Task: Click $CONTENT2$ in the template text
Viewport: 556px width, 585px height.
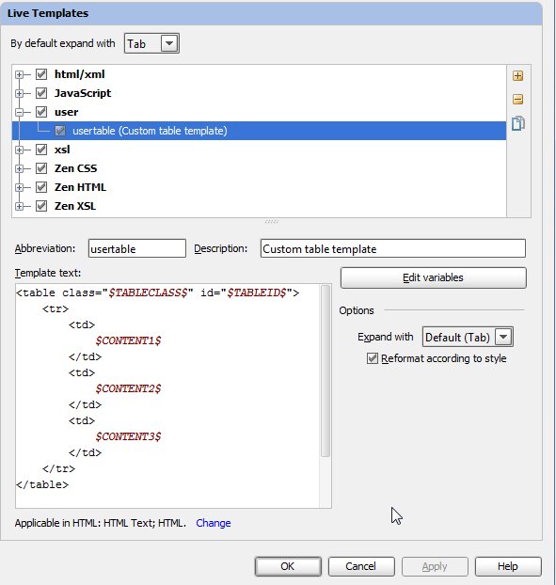Action: [128, 388]
